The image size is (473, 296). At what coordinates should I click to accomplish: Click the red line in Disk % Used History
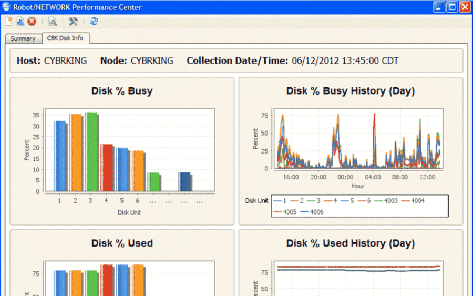coord(358,267)
